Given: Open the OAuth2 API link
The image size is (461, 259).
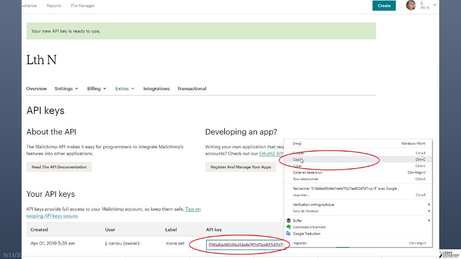Looking at the screenshot, I should coord(271,153).
